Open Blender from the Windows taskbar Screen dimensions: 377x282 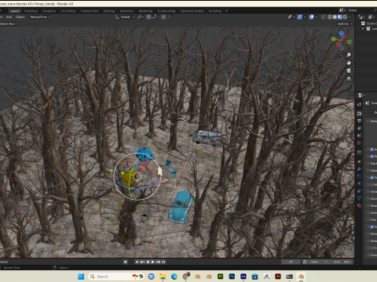click(301, 277)
